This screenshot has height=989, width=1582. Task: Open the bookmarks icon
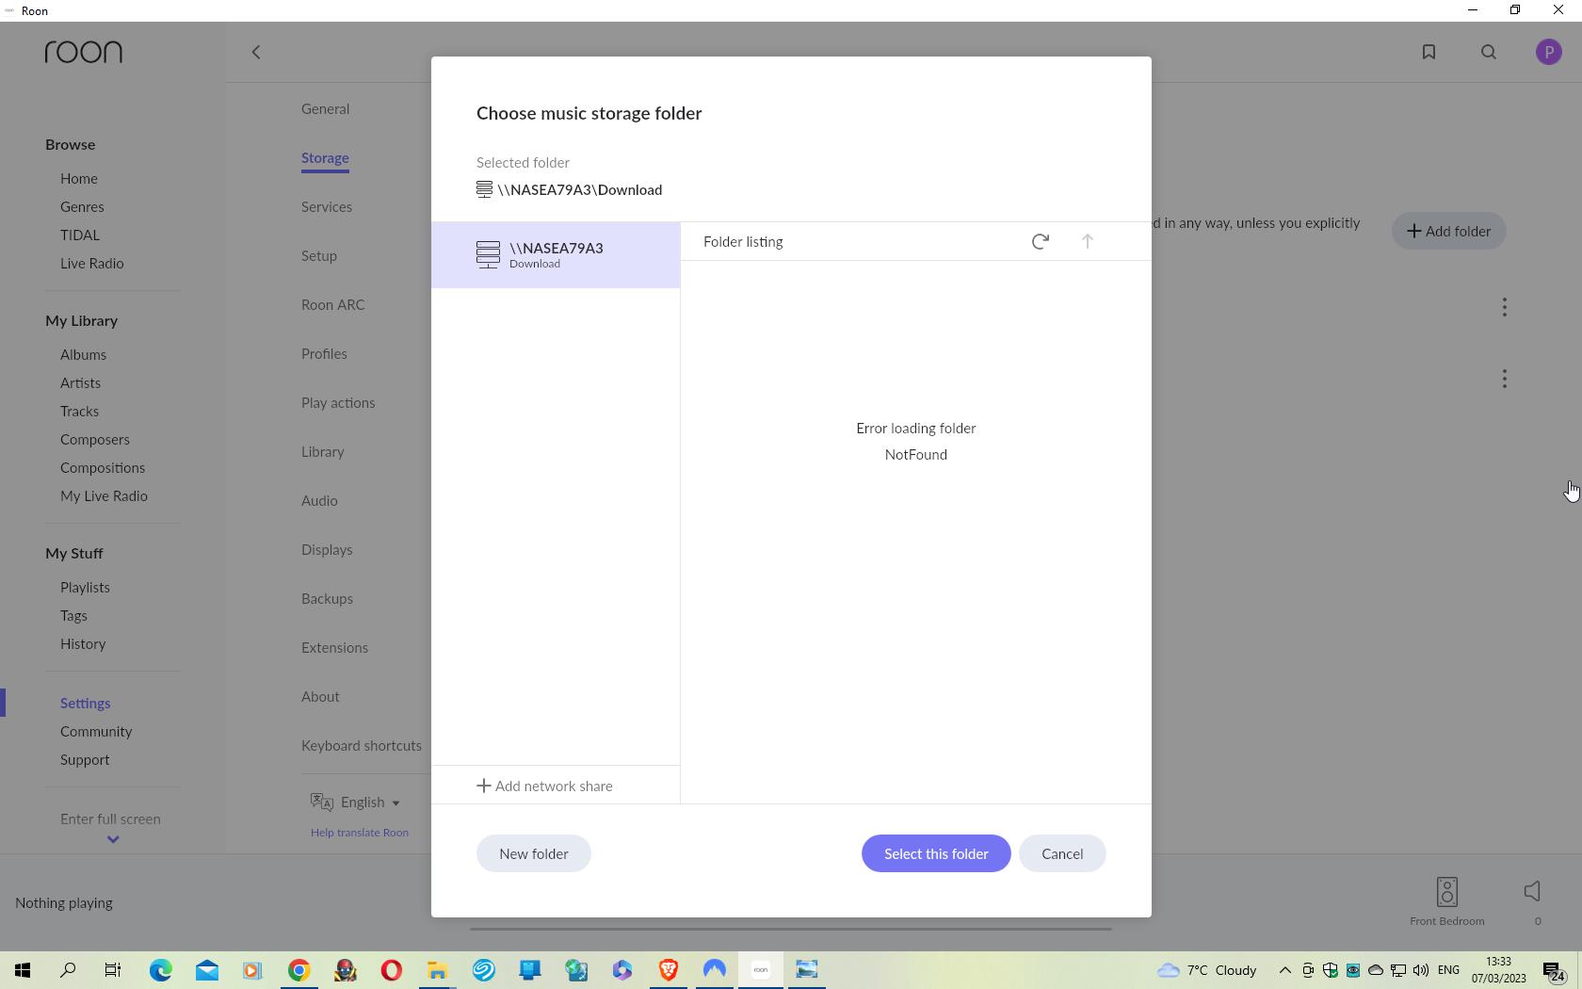tap(1429, 52)
